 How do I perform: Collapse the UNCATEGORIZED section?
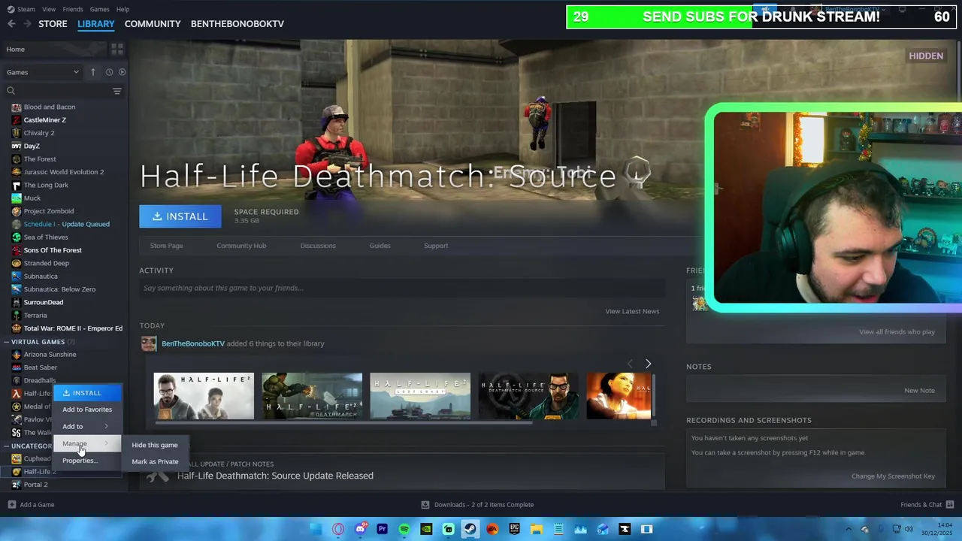pos(7,446)
